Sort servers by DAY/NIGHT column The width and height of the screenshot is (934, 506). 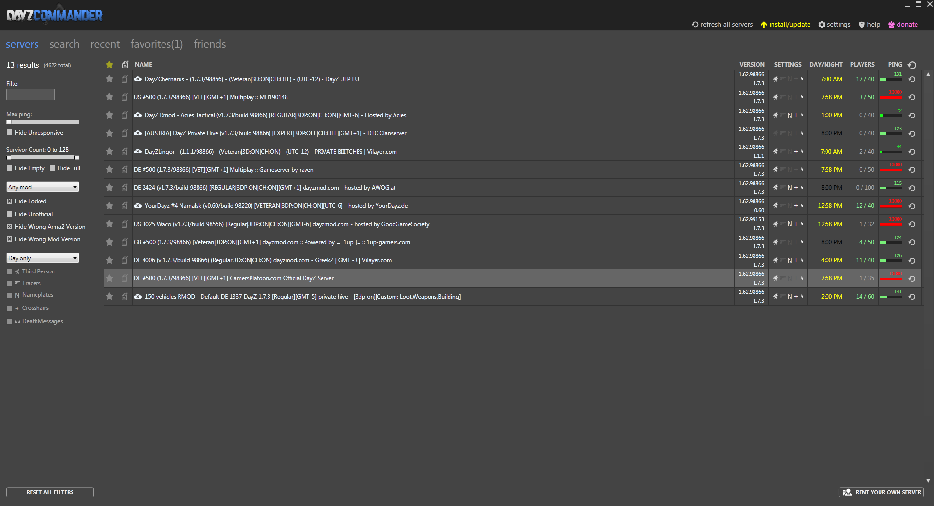coord(826,64)
